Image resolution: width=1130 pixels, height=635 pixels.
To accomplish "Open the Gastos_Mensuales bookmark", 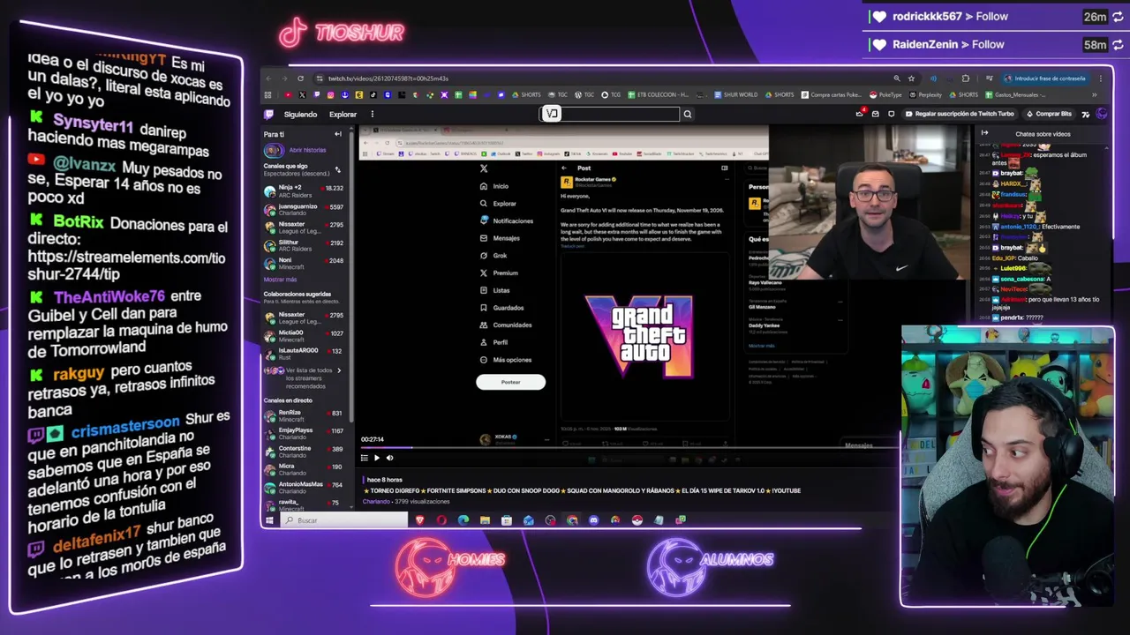I will click(x=1015, y=94).
